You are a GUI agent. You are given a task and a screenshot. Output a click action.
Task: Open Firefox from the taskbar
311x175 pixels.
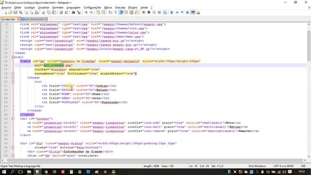pos(54,172)
